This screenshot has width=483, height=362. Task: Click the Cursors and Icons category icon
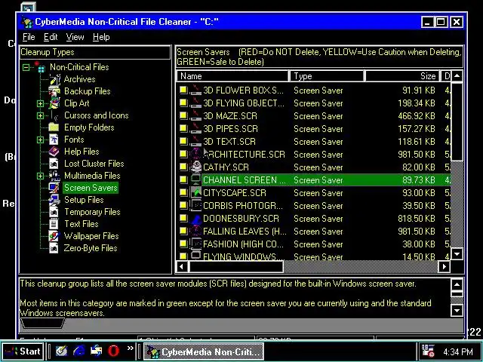54,115
